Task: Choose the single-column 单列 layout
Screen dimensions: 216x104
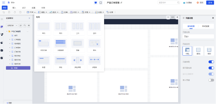Action: pos(44,28)
